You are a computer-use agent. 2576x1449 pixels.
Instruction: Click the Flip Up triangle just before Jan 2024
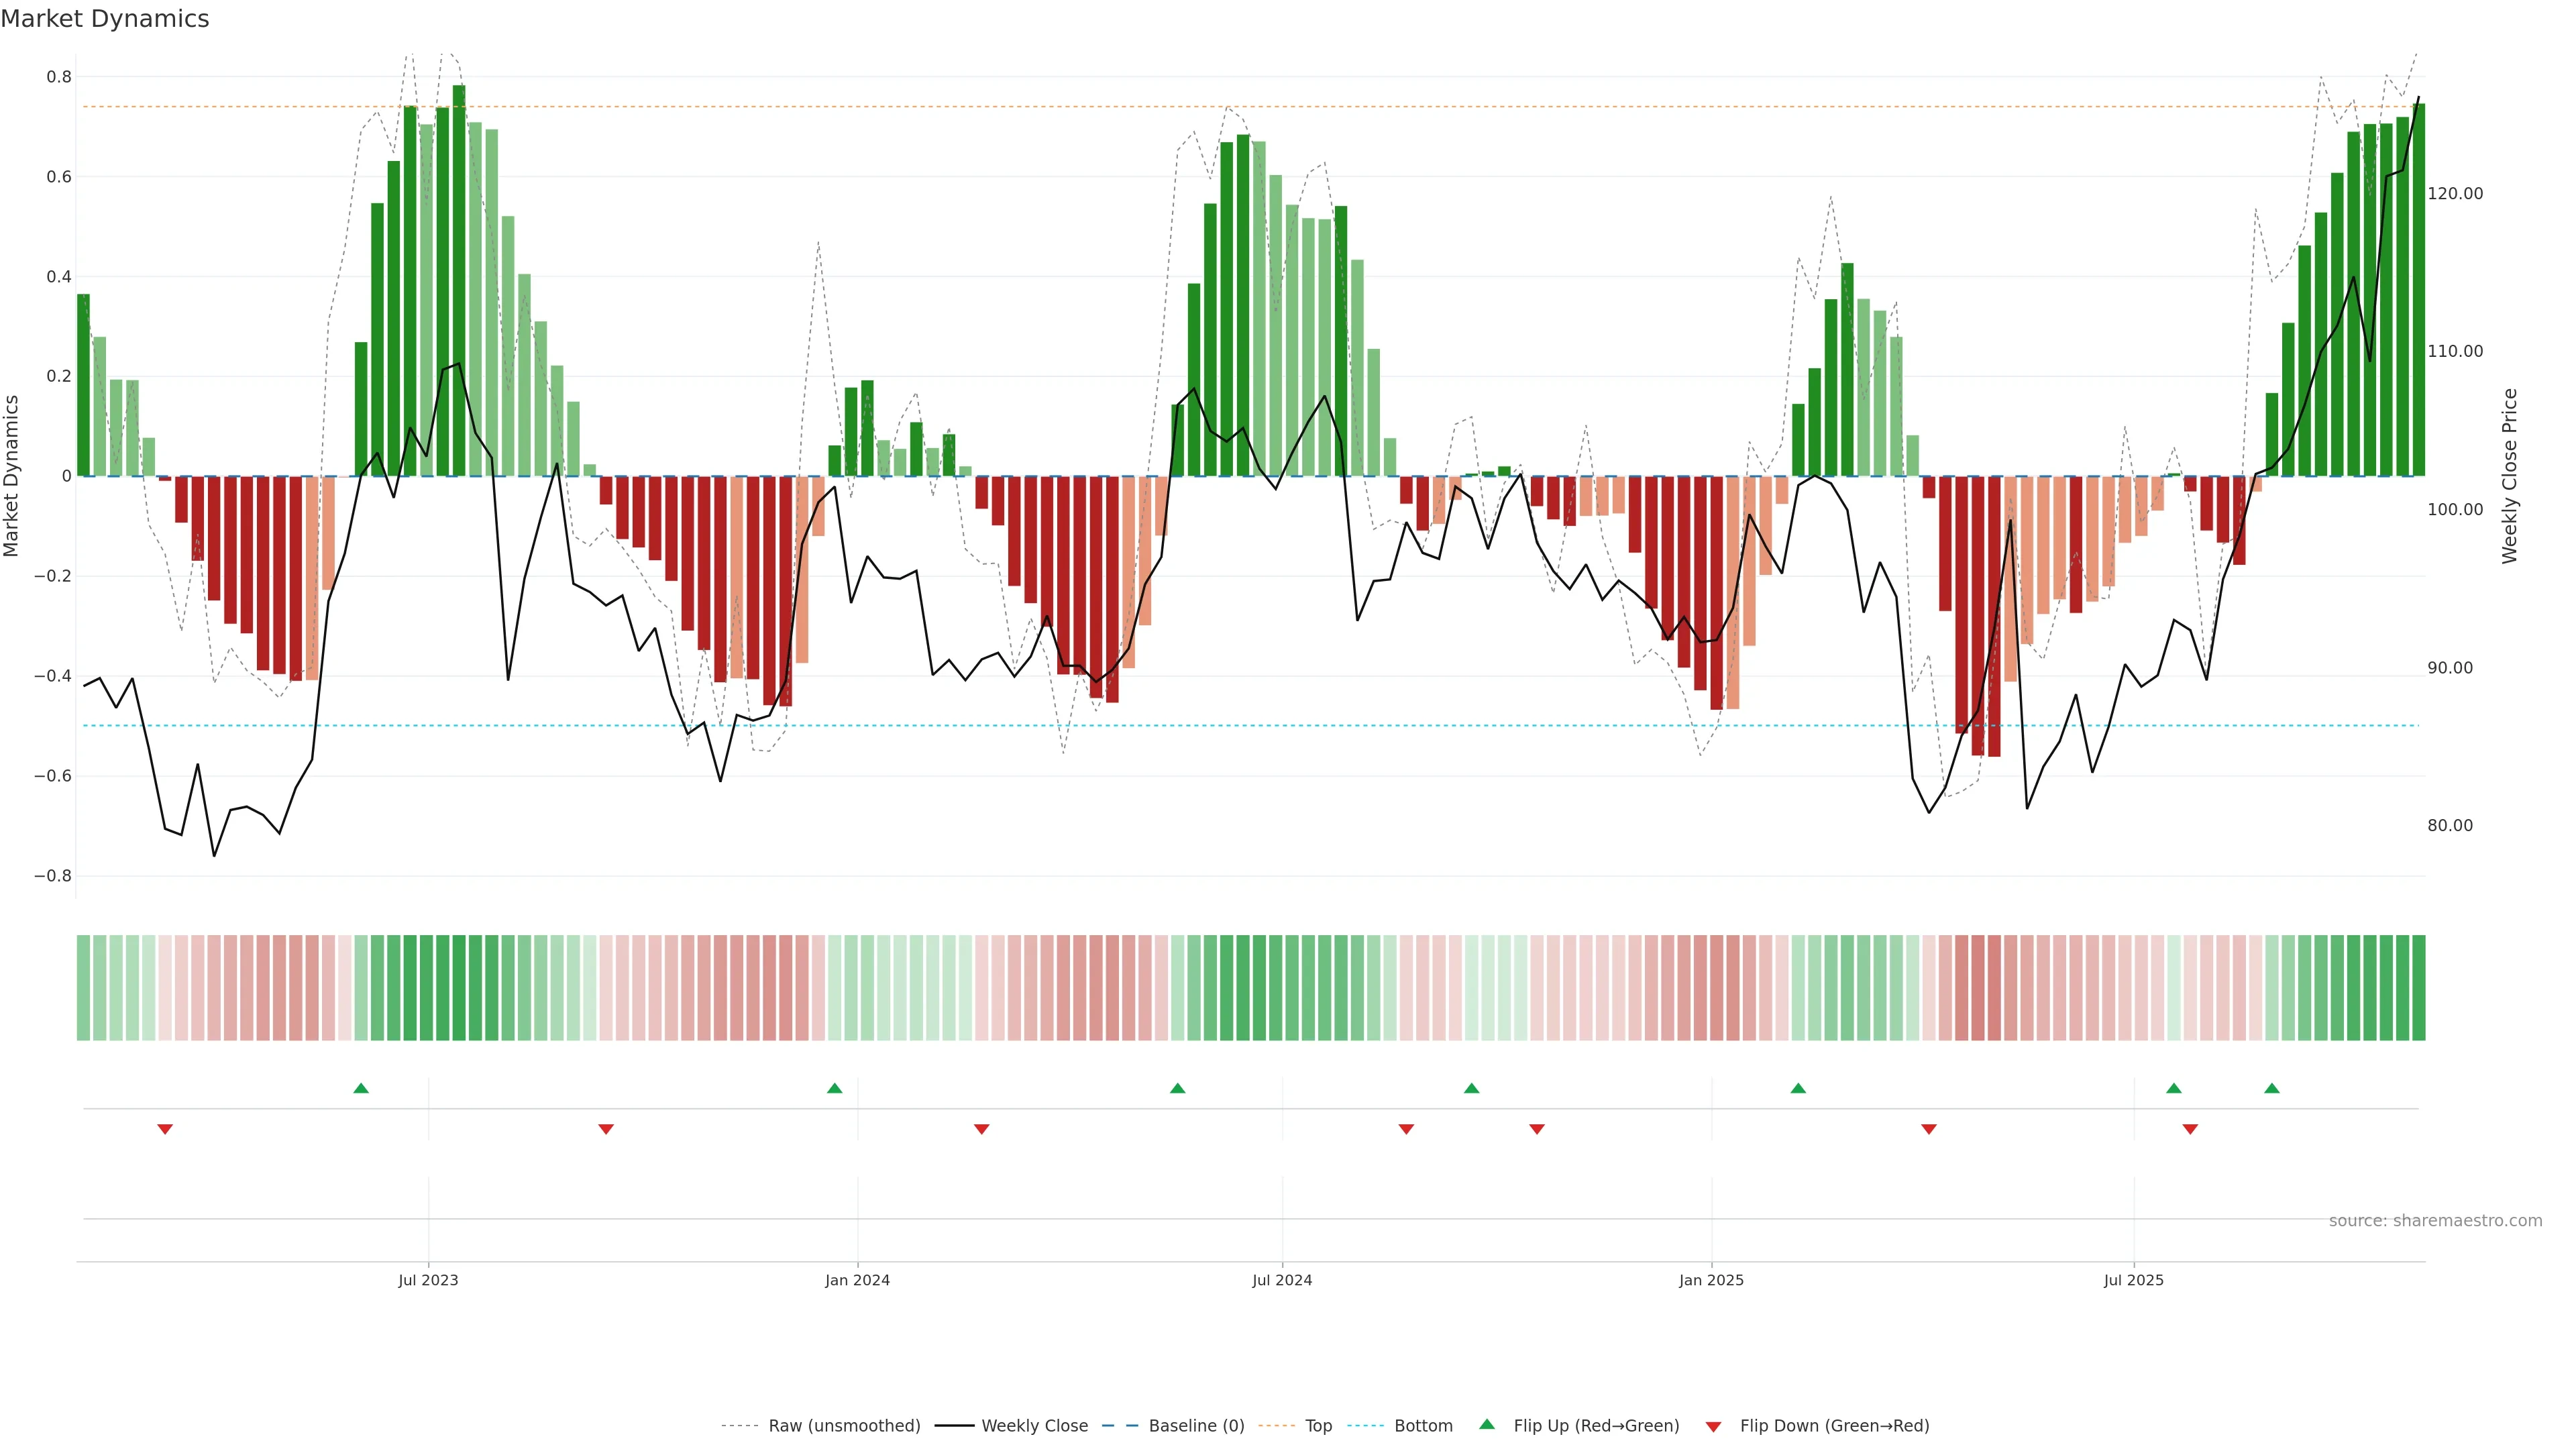click(834, 1088)
